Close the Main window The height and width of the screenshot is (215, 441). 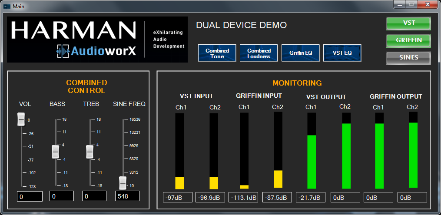(428, 4)
